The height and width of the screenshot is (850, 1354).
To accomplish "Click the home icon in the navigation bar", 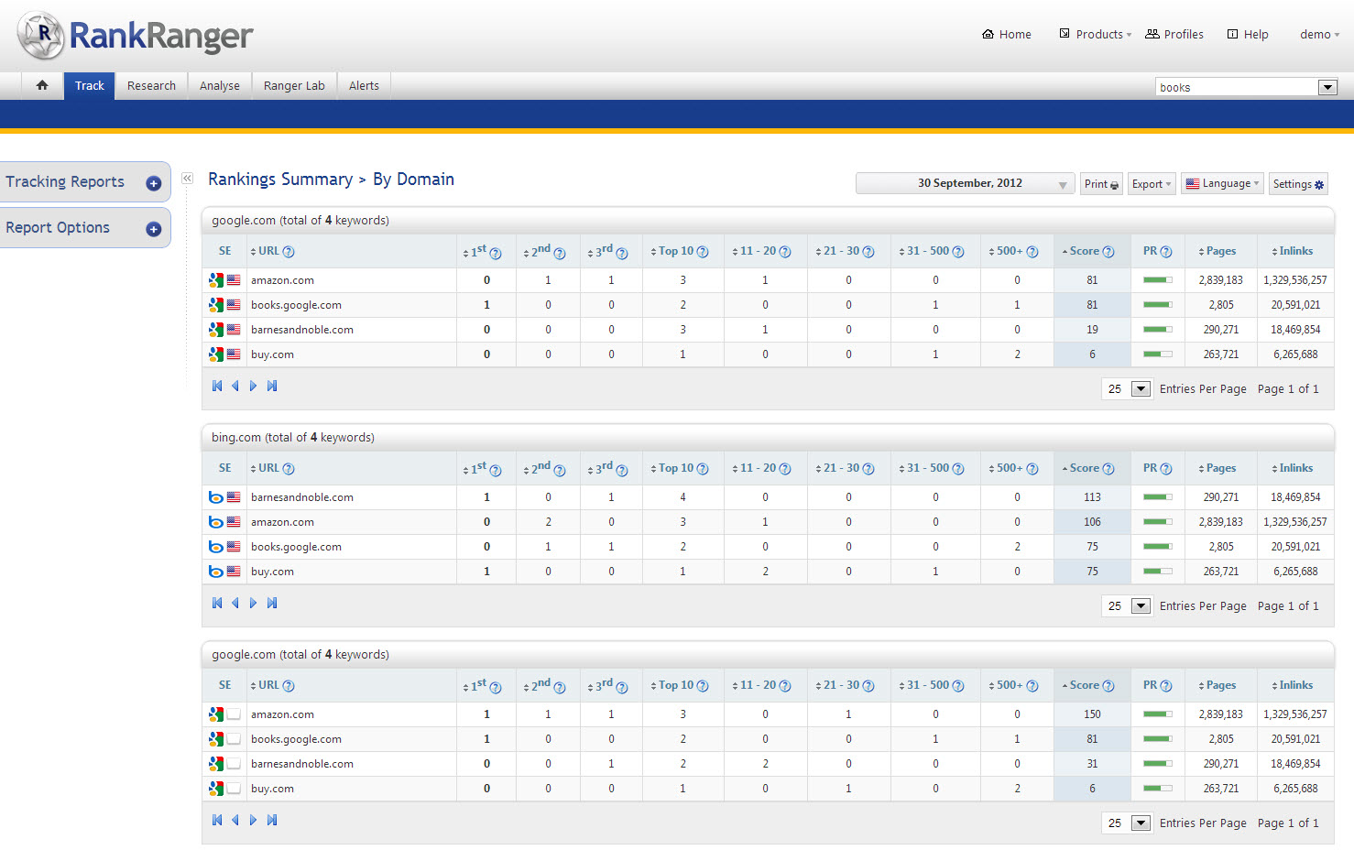I will click(x=42, y=85).
